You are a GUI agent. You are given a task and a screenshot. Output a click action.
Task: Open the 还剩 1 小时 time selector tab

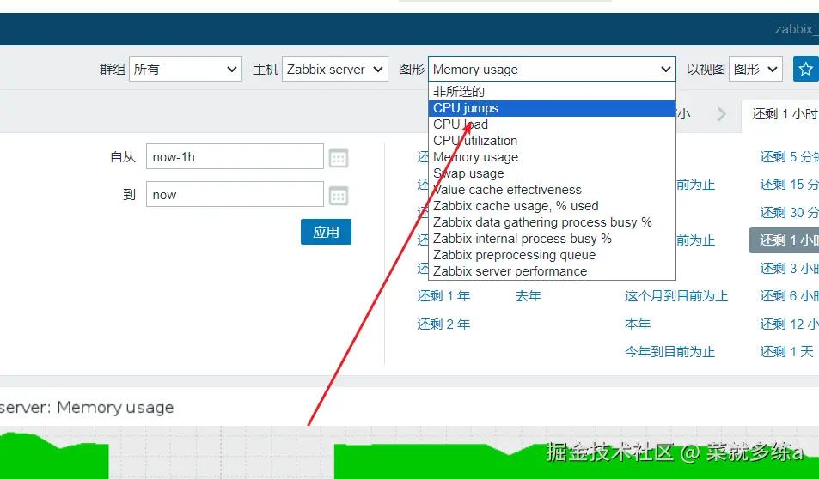coord(780,114)
